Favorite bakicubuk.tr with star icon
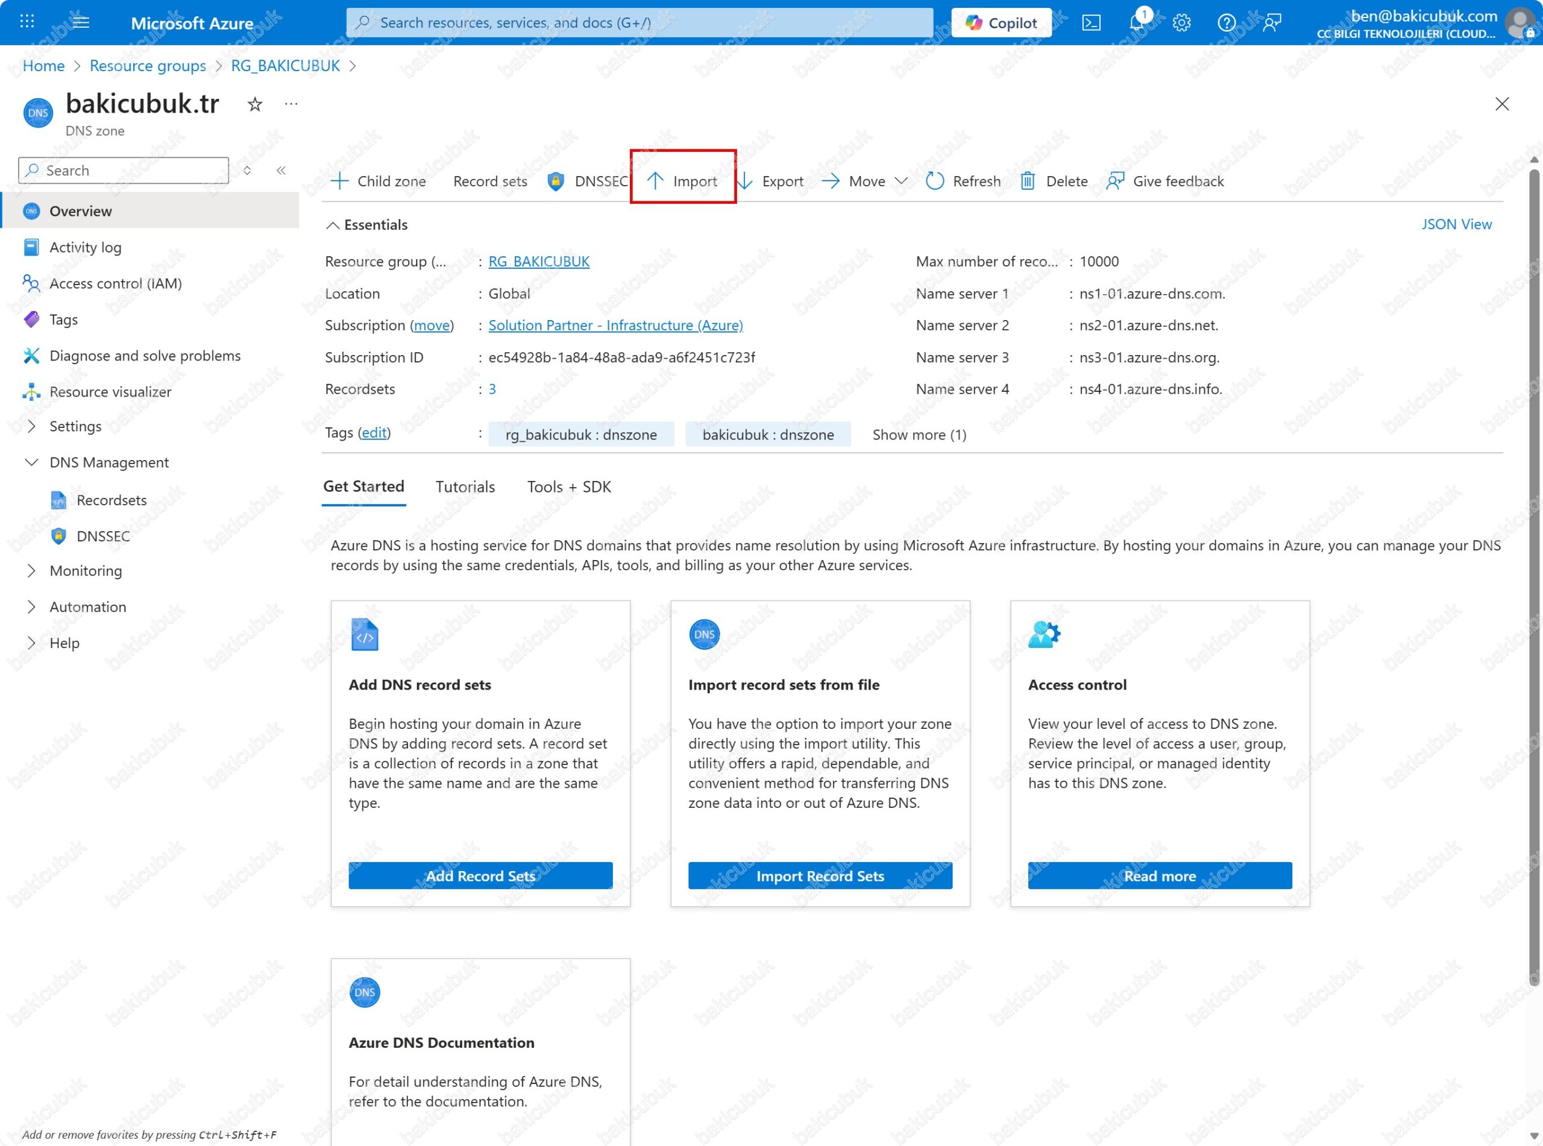The image size is (1543, 1146). pyautogui.click(x=255, y=105)
